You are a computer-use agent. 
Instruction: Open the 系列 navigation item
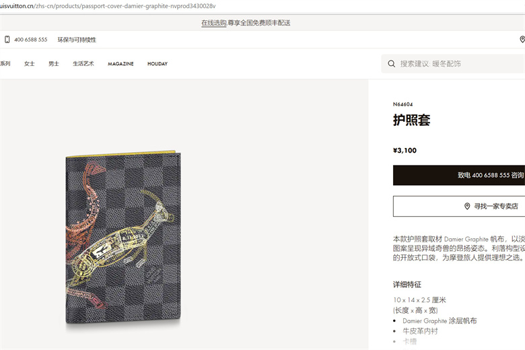5,64
